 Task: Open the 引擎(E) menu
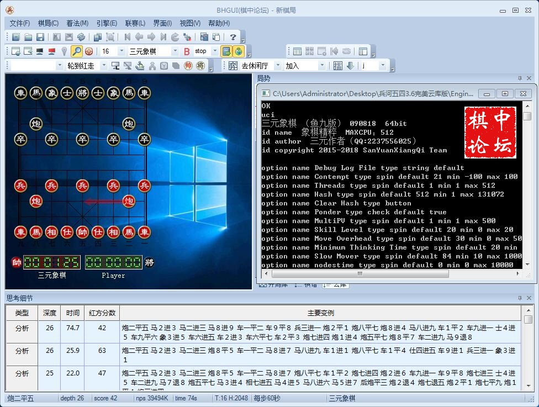coord(107,23)
